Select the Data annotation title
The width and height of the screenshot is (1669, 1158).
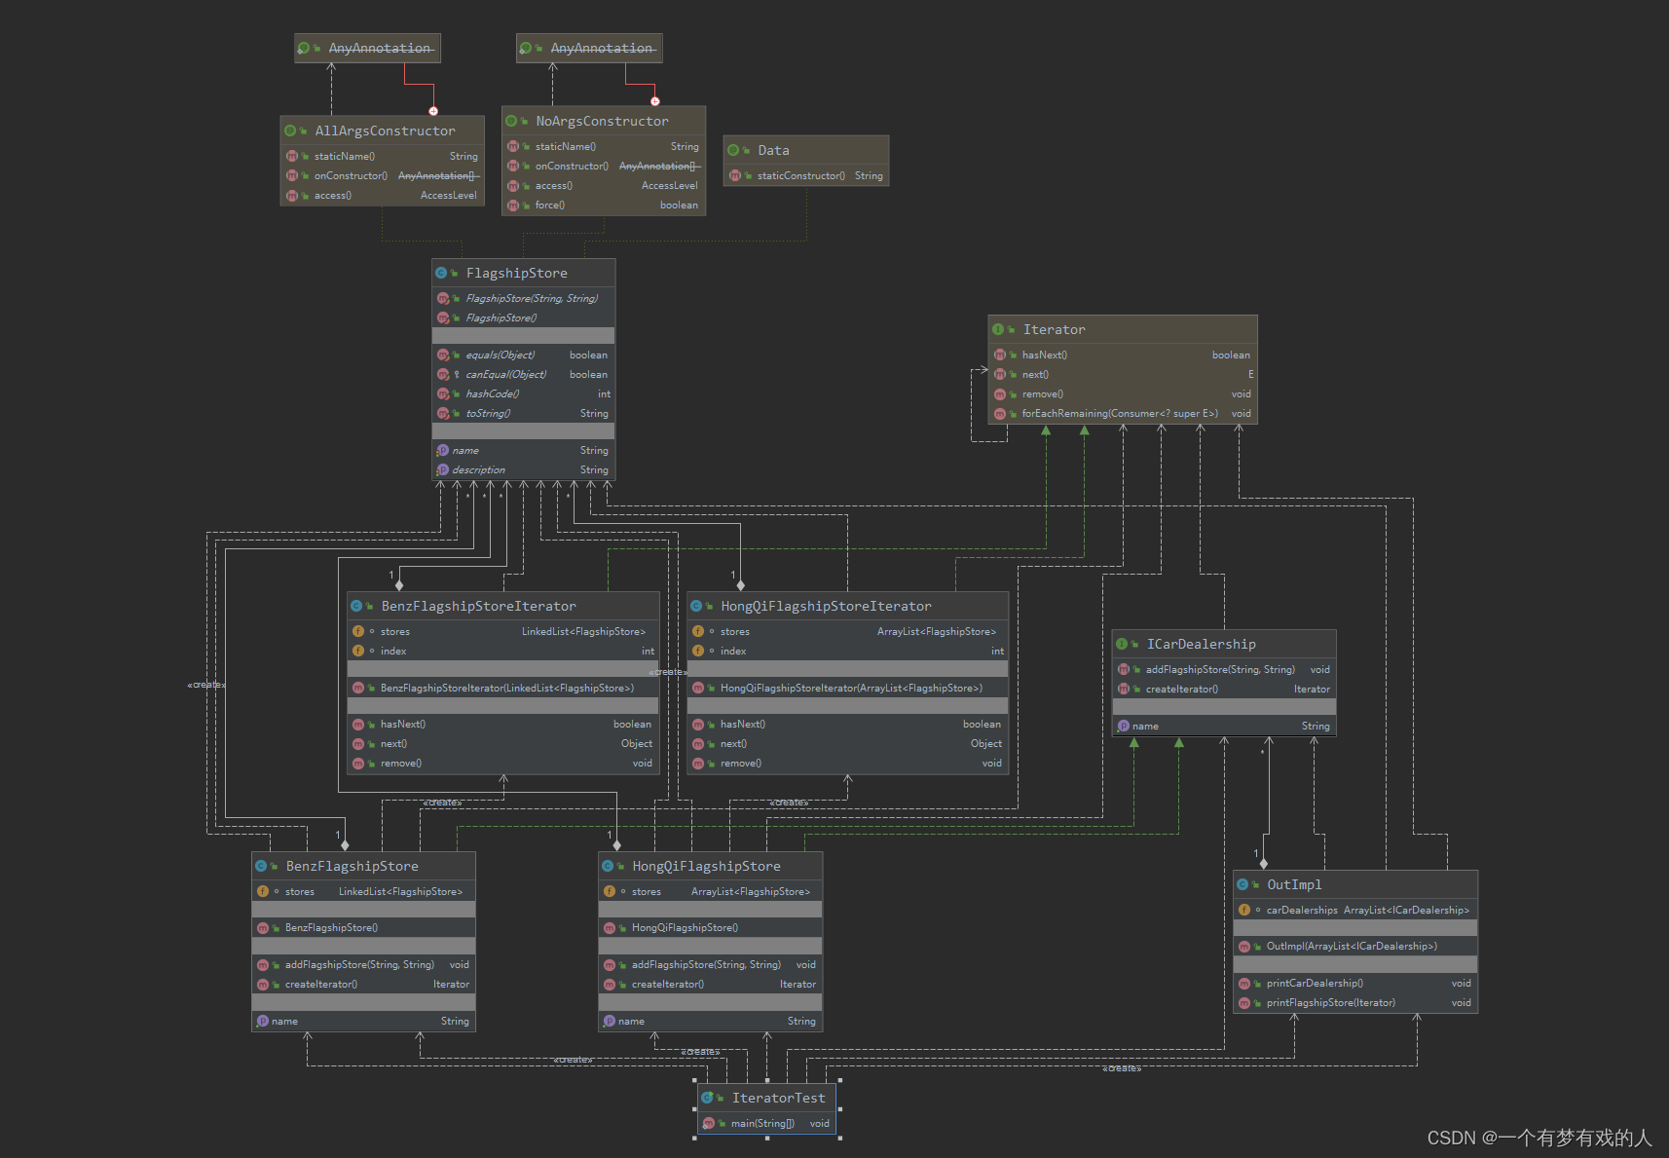click(773, 150)
